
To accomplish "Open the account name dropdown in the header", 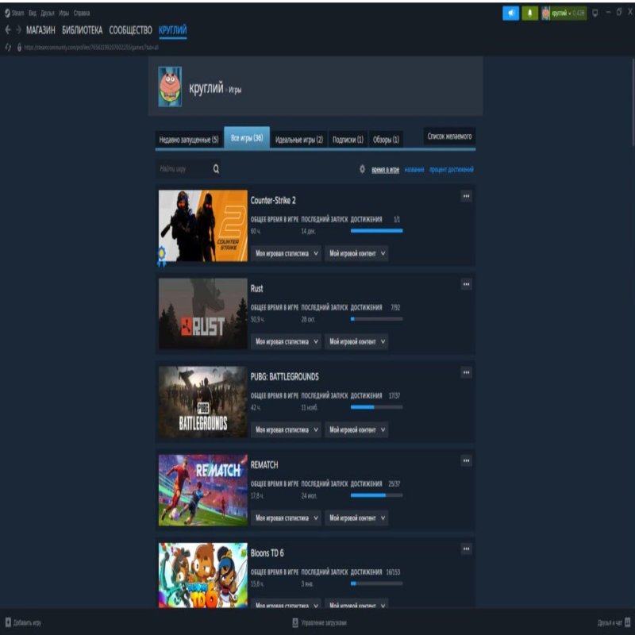I will (564, 13).
